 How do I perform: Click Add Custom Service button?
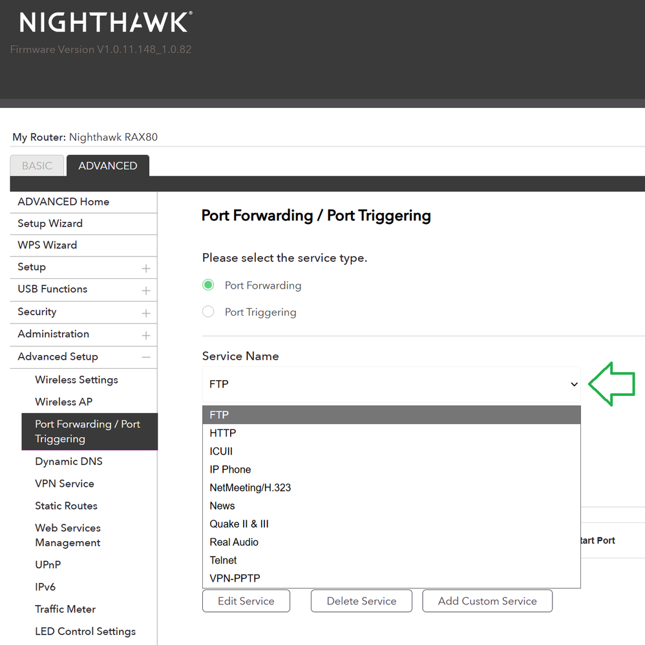pyautogui.click(x=487, y=601)
